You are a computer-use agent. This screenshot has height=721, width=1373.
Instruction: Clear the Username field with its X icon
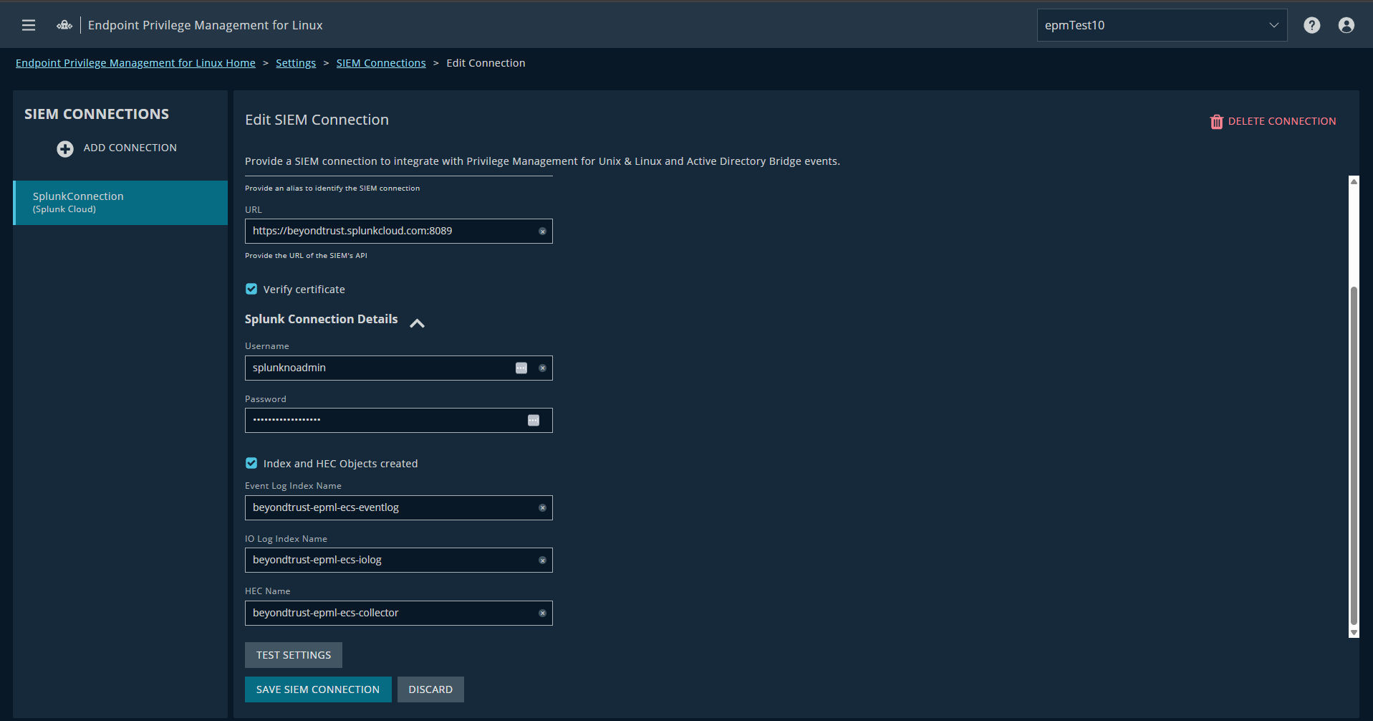click(542, 368)
